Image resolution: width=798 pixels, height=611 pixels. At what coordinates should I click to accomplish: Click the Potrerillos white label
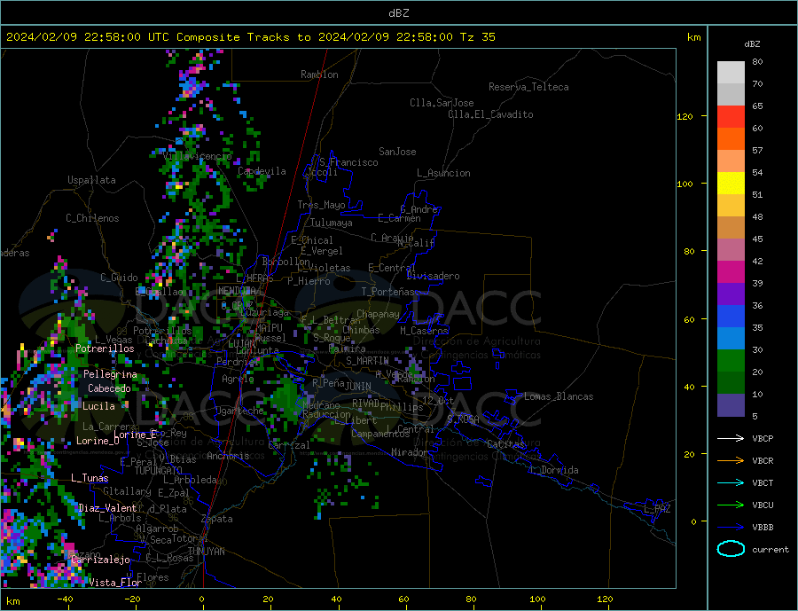105,349
